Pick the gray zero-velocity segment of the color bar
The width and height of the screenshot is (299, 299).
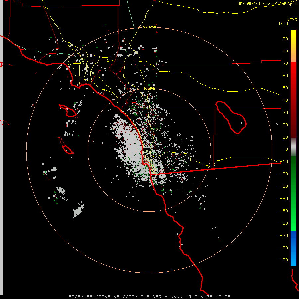coord(293,147)
